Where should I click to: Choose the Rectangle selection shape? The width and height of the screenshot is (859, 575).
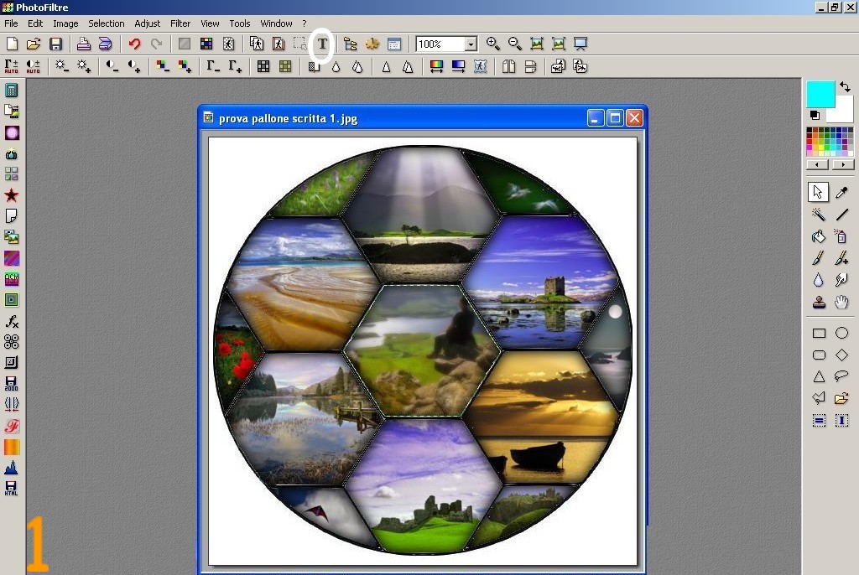click(x=819, y=334)
